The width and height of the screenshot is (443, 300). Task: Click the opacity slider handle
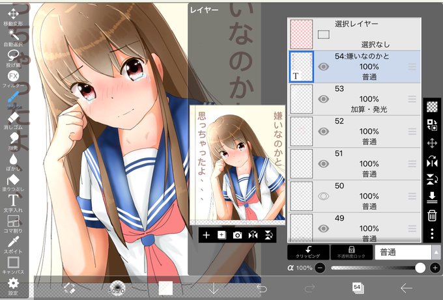click(420, 268)
